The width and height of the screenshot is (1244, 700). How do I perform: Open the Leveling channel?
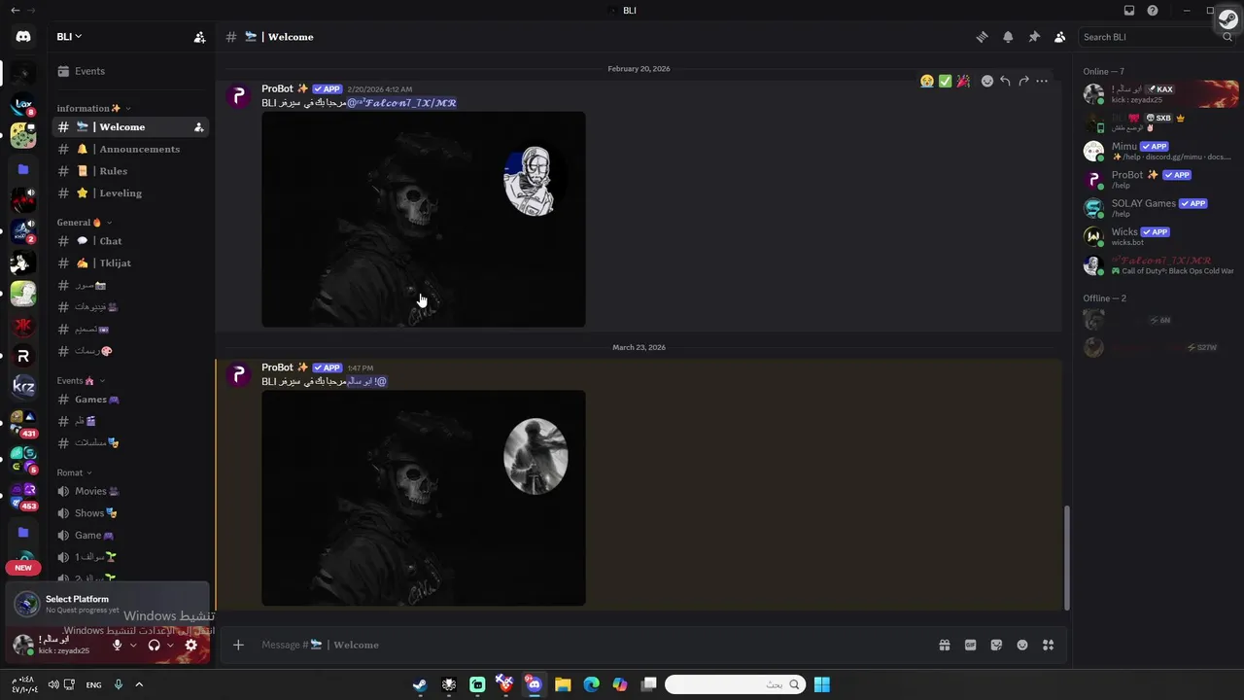tap(130, 193)
